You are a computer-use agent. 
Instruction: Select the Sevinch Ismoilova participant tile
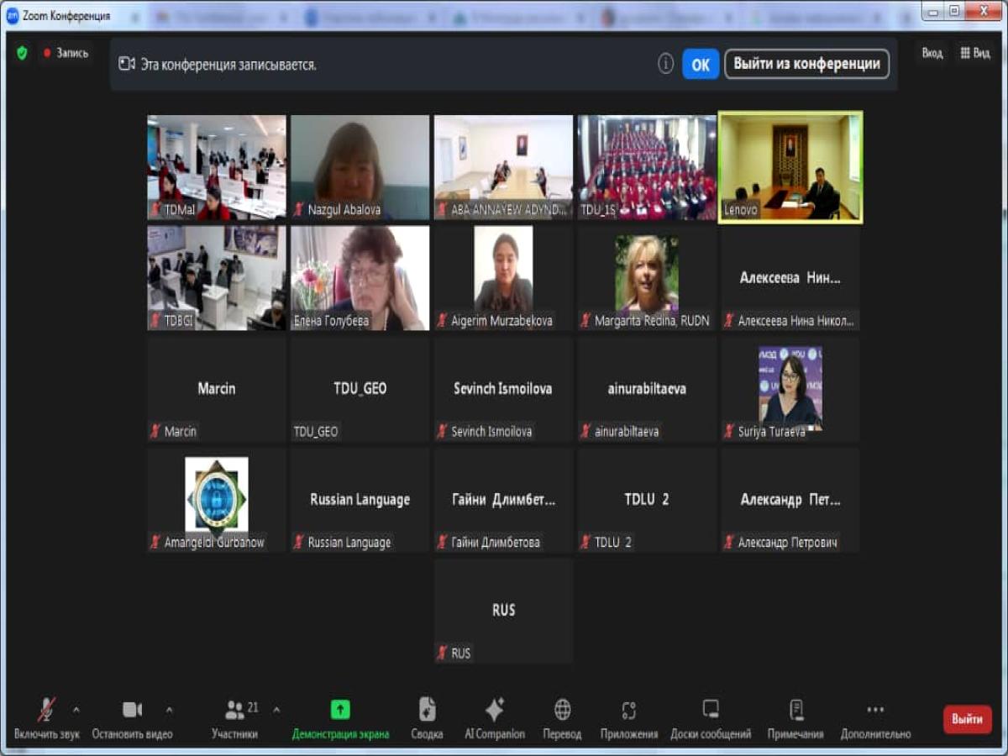pos(503,389)
